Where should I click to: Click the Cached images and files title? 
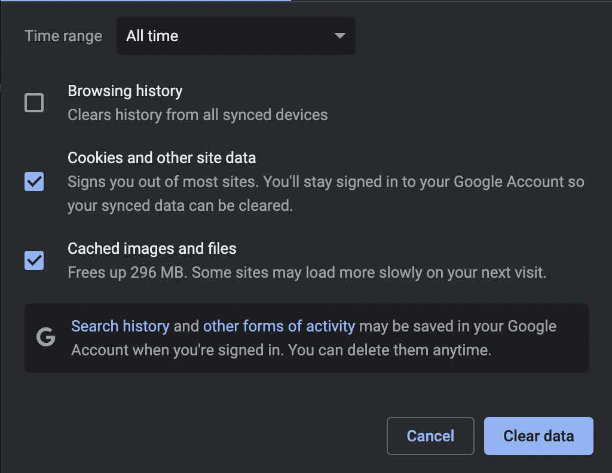click(x=152, y=248)
